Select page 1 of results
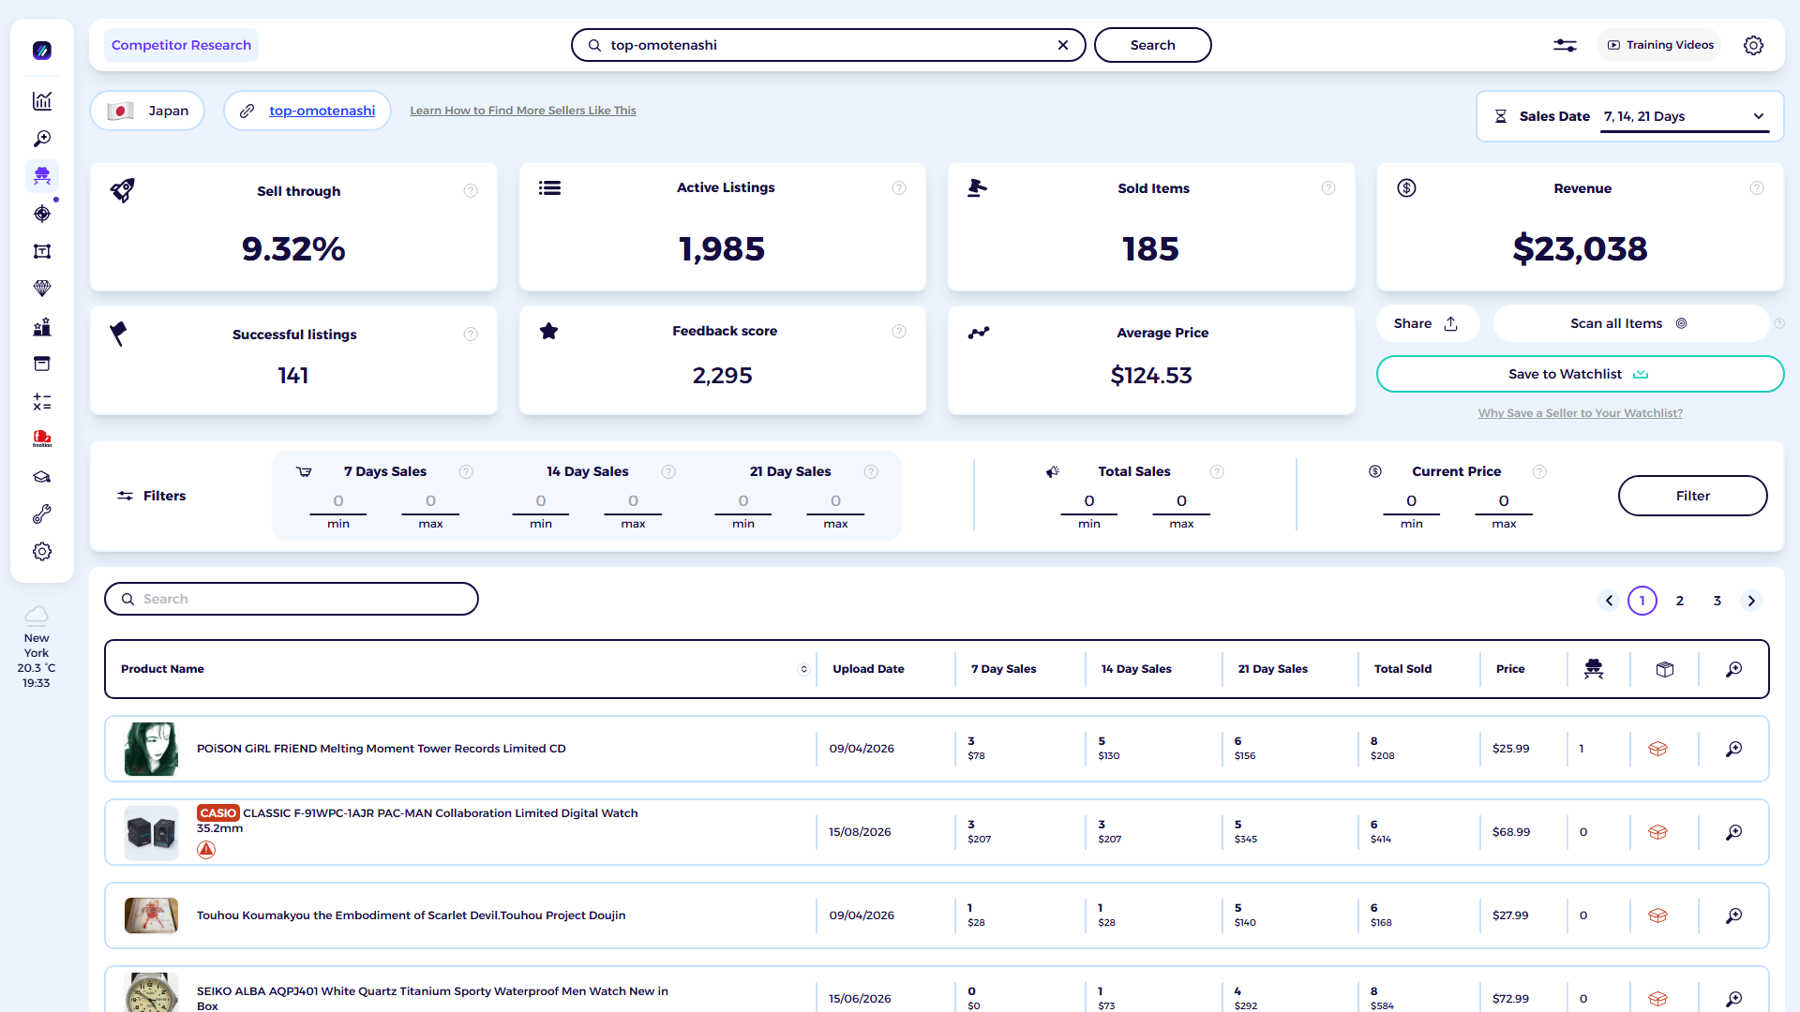 [1642, 601]
